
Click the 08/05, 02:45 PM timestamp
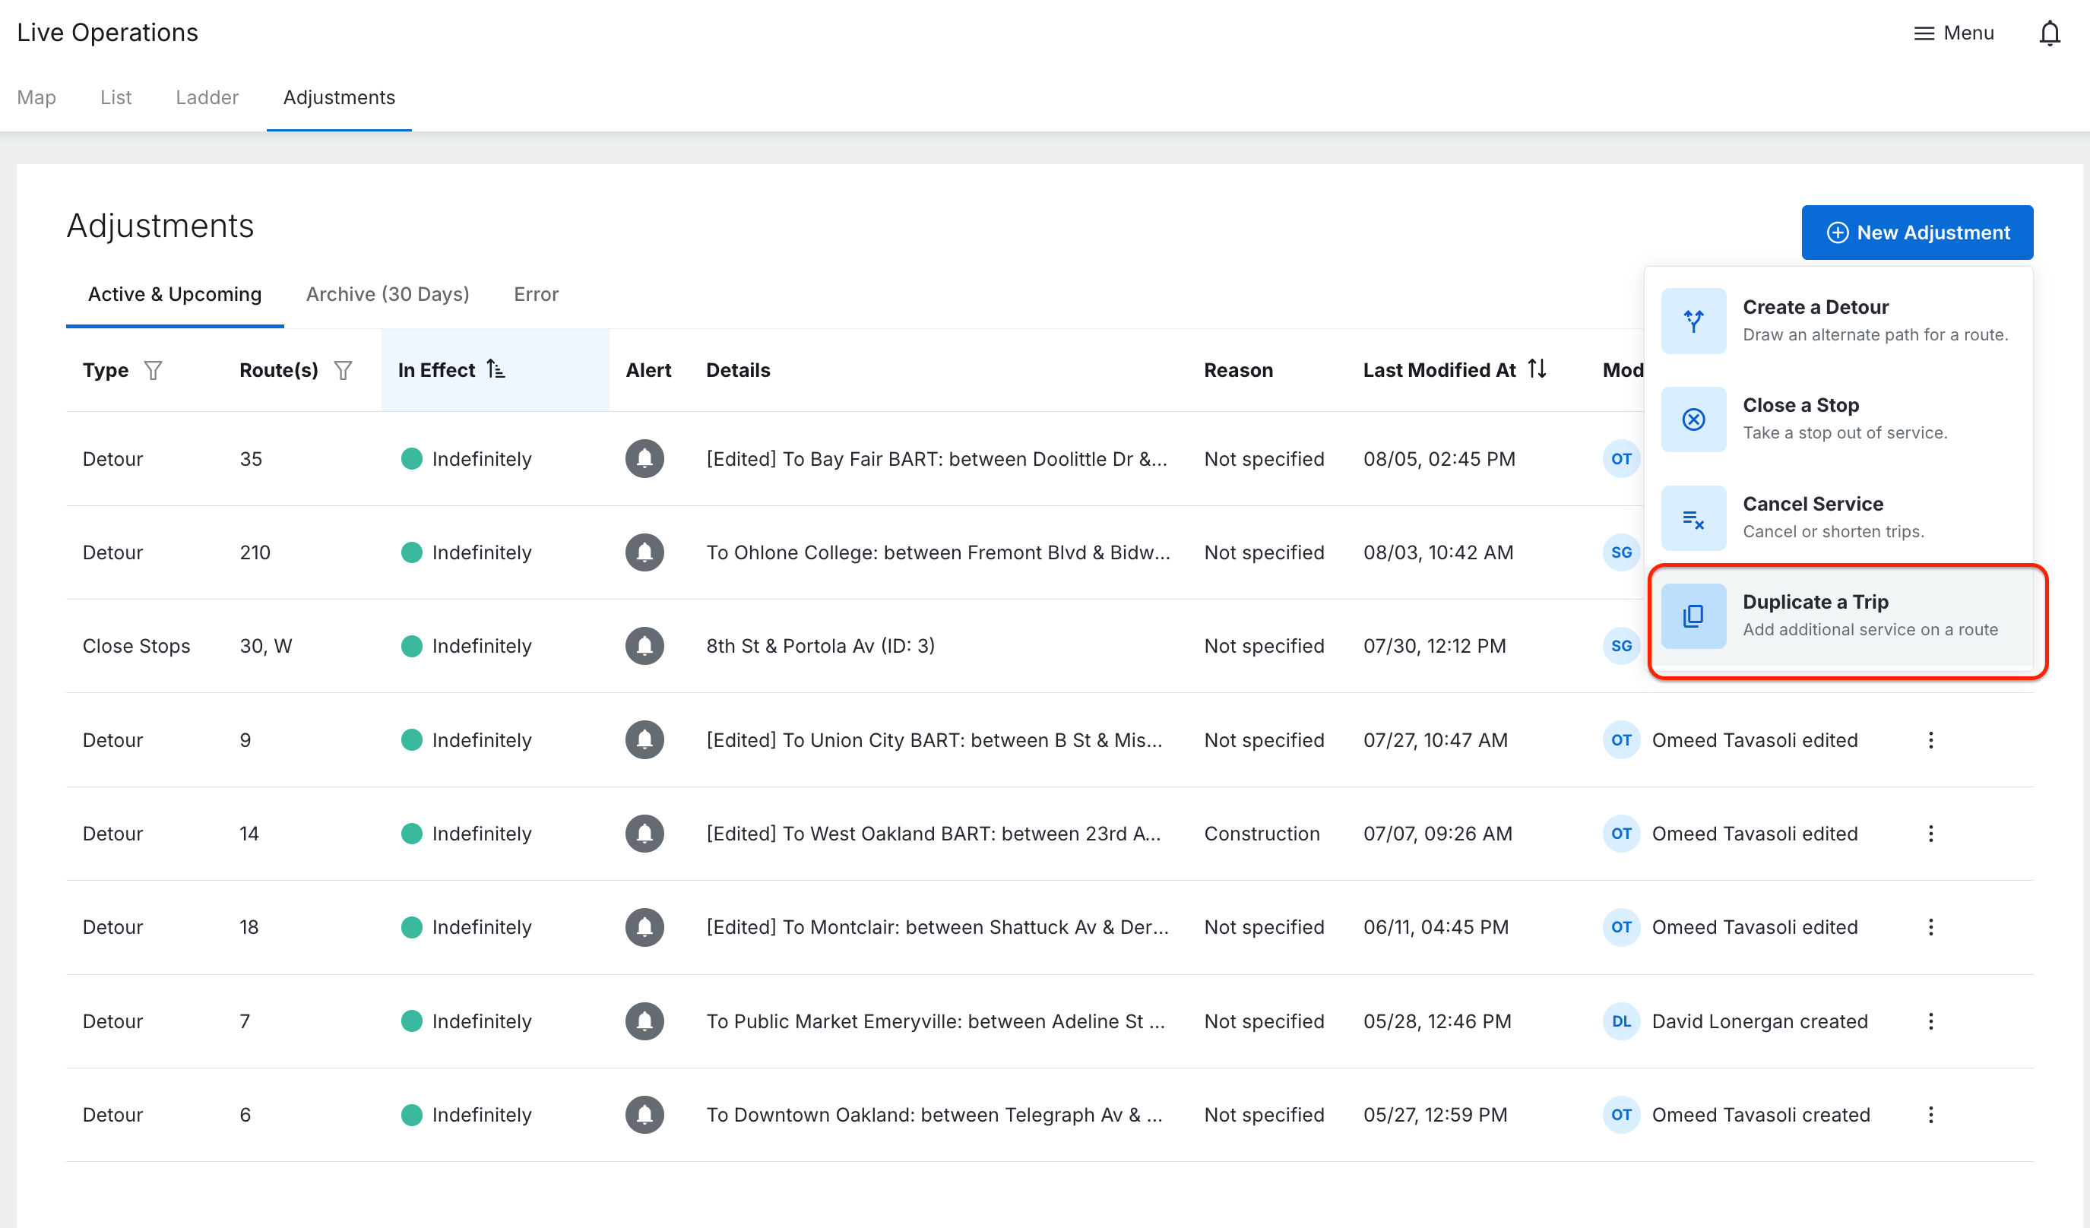1439,458
